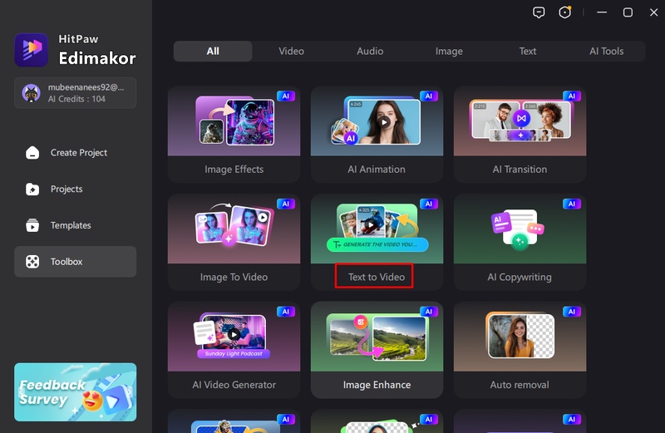This screenshot has width=665, height=433.
Task: Maximize the Edimakor window
Action: pos(628,12)
